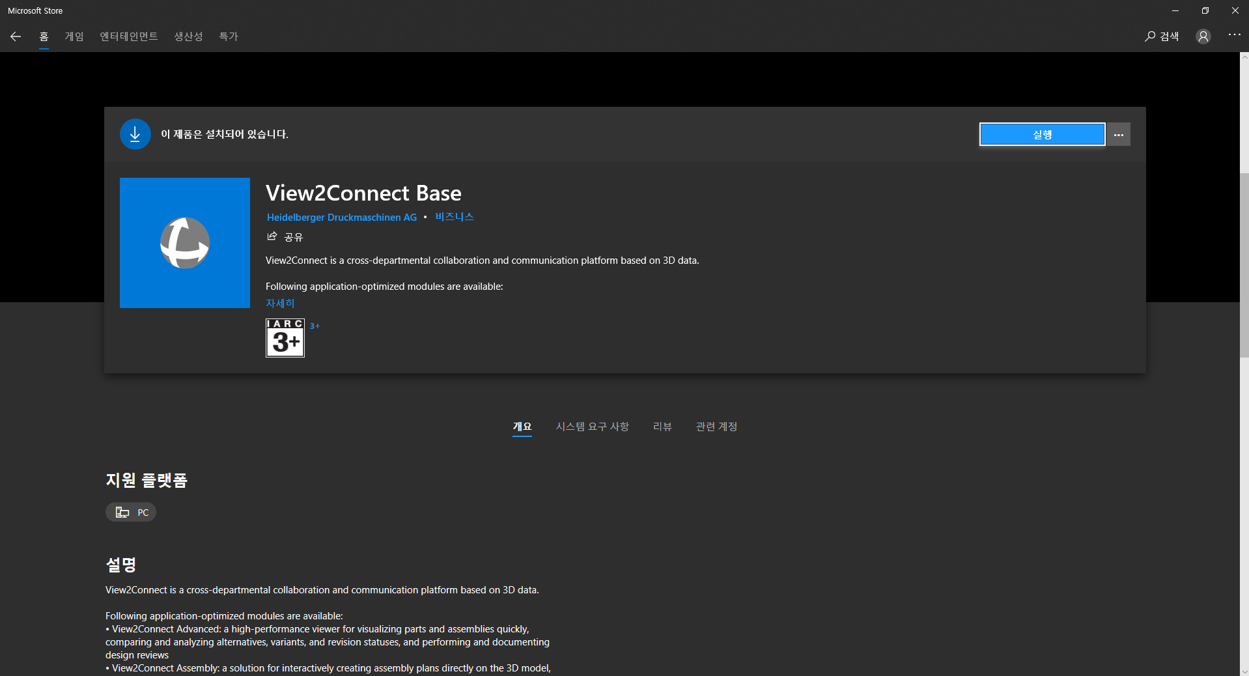
Task: Select the 관련 계정 tab
Action: point(716,427)
